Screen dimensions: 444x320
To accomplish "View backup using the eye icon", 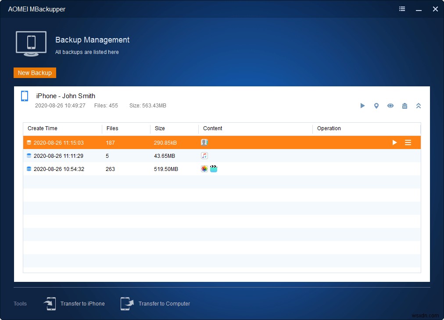I will pos(390,106).
